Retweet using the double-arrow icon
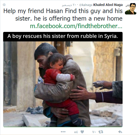The image size is (139, 135). pos(101,132)
